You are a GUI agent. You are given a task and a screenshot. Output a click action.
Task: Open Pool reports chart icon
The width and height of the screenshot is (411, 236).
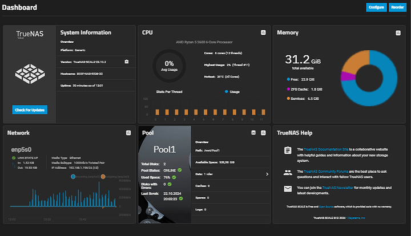[x=263, y=133]
